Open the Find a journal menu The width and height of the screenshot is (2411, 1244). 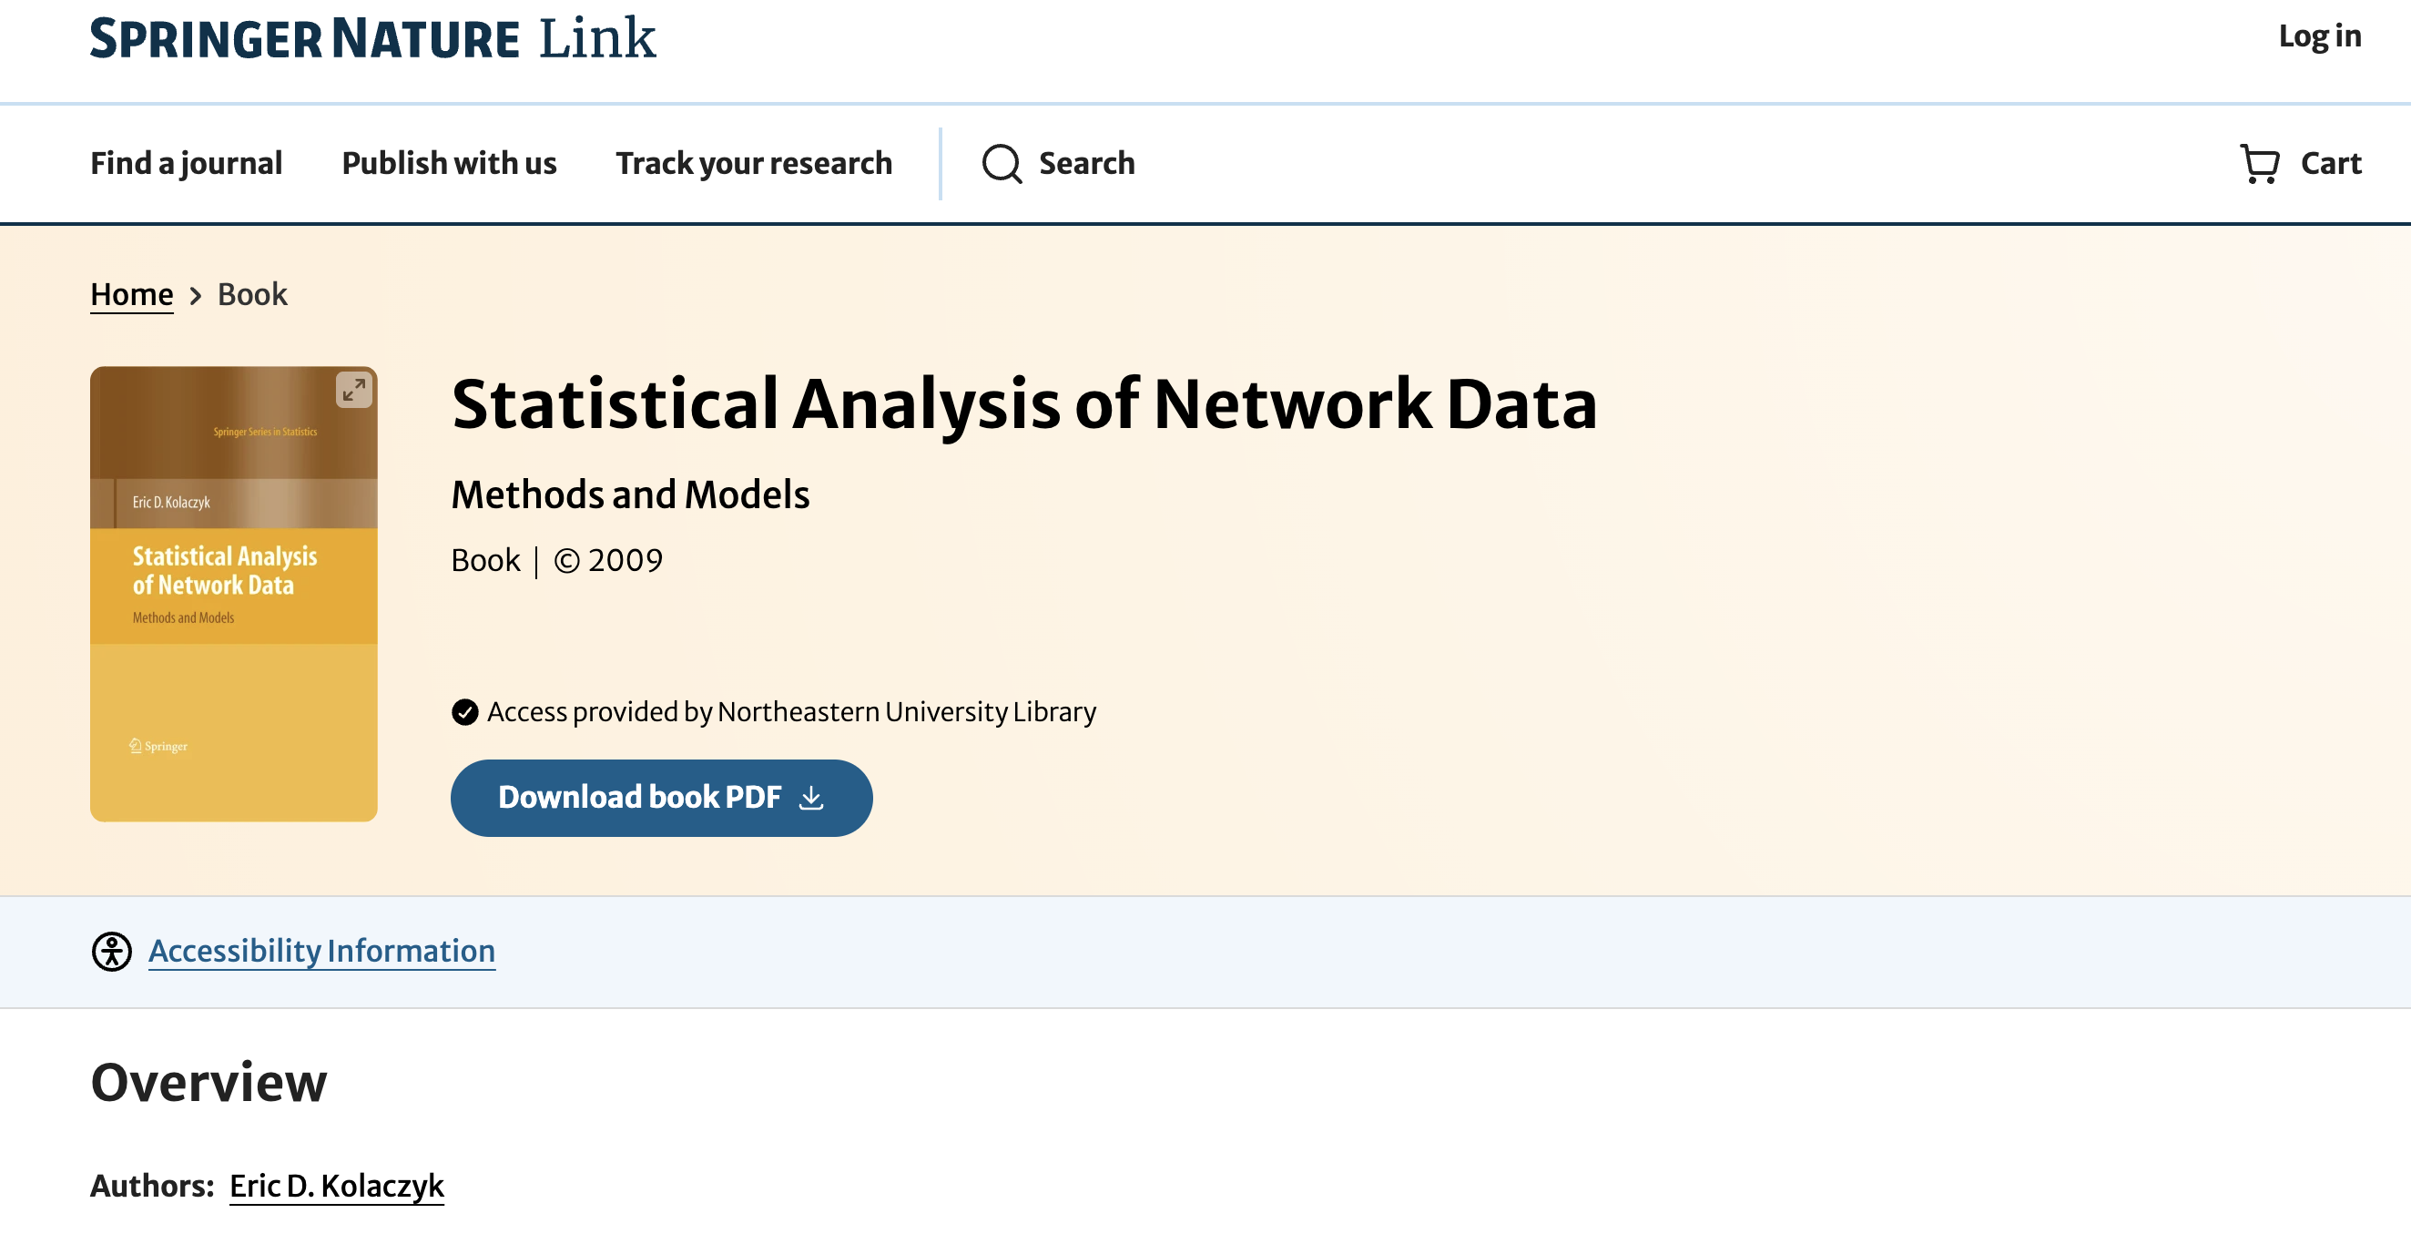(187, 164)
